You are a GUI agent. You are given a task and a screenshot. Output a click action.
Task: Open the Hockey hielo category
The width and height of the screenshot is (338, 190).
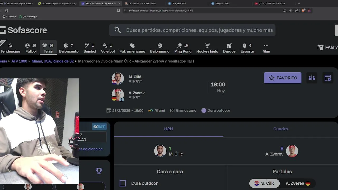(207, 48)
